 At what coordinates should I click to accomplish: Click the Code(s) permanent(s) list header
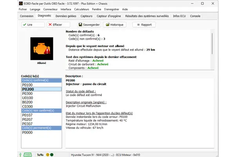pos(42,128)
